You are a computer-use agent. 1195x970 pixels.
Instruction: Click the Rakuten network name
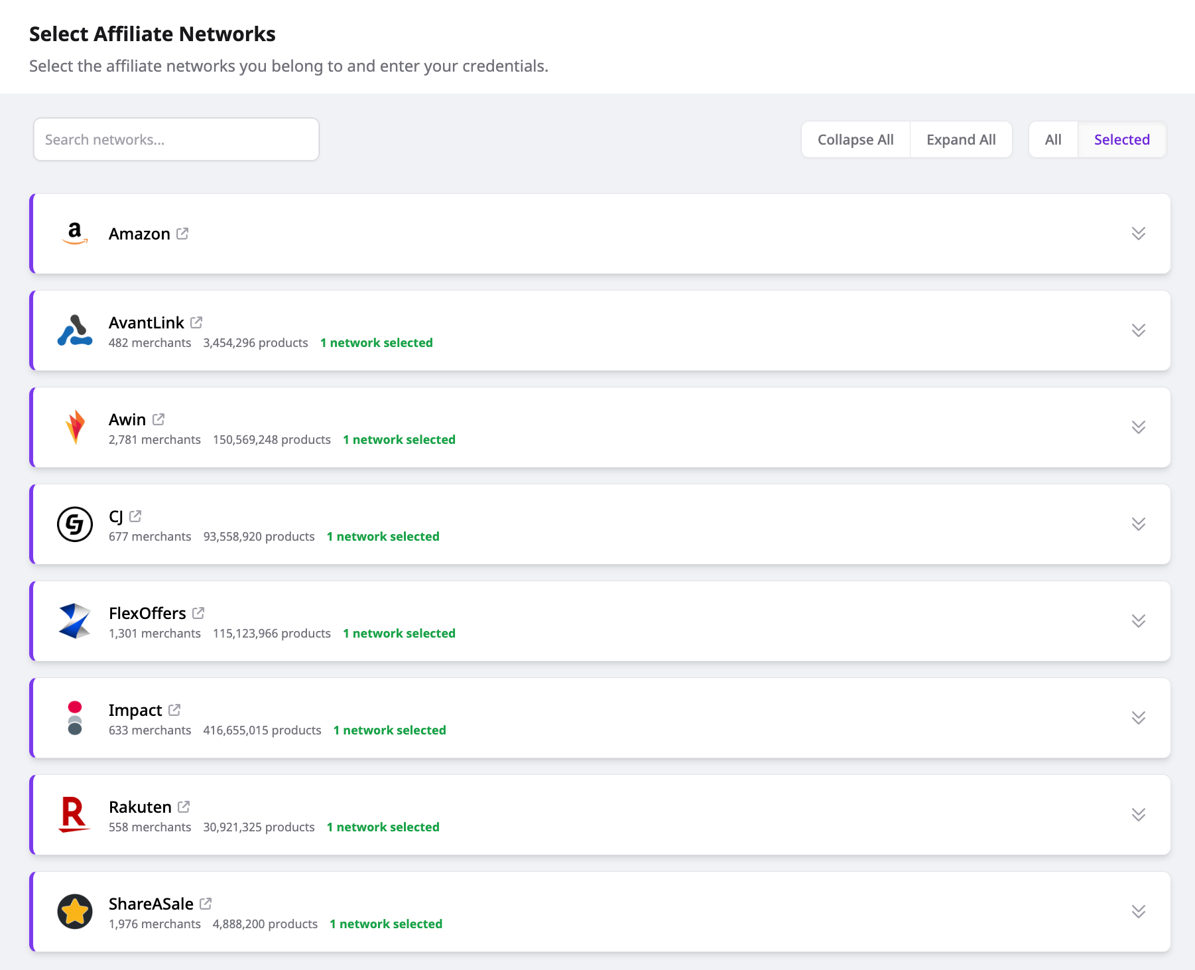coord(140,807)
